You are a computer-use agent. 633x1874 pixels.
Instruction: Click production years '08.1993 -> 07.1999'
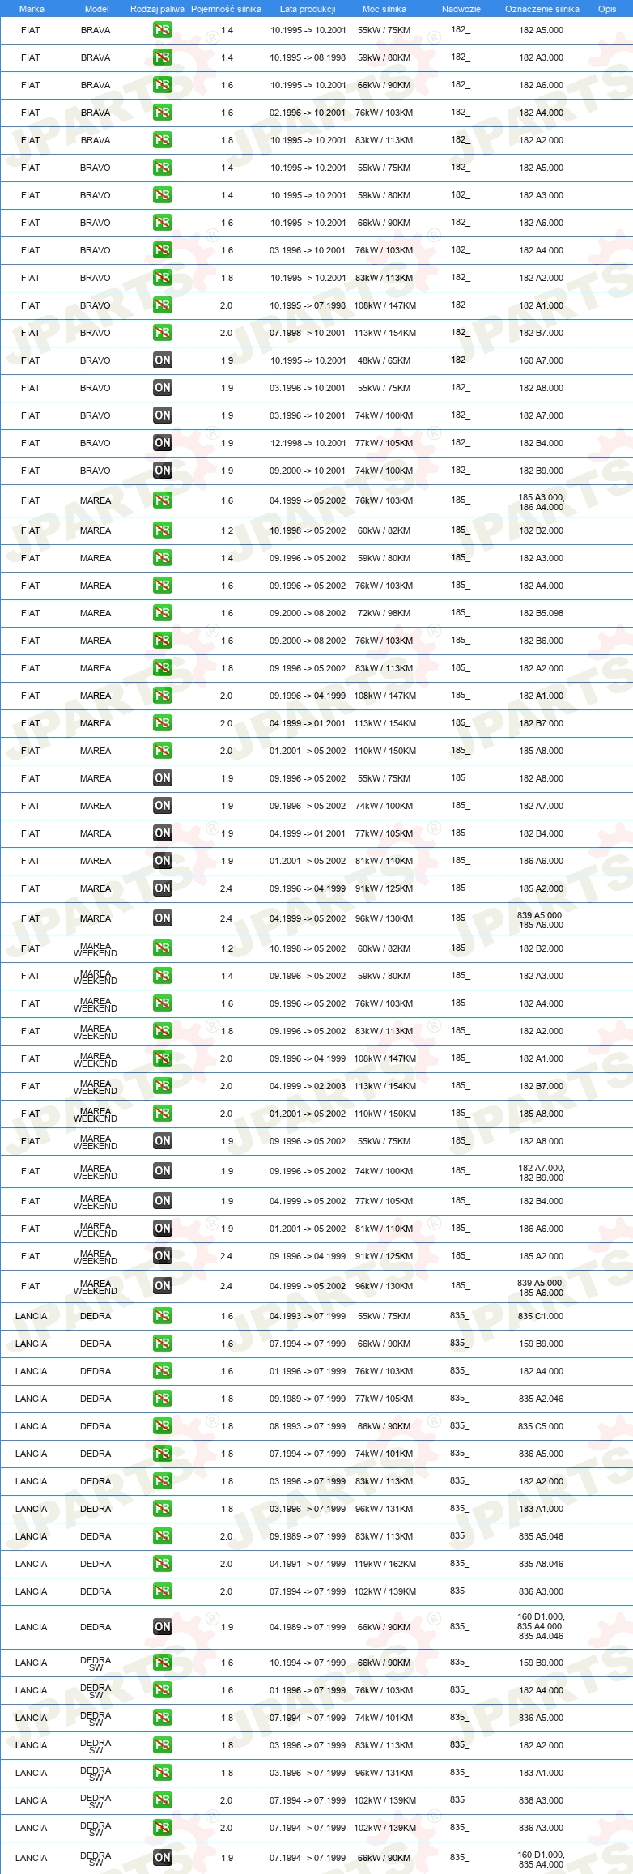point(308,1426)
